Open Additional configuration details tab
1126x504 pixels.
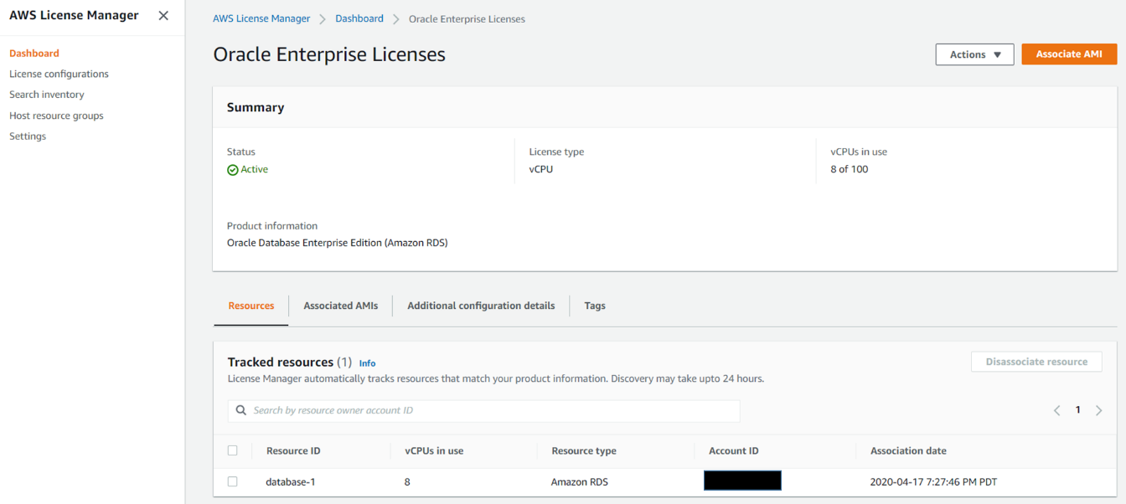pos(481,306)
